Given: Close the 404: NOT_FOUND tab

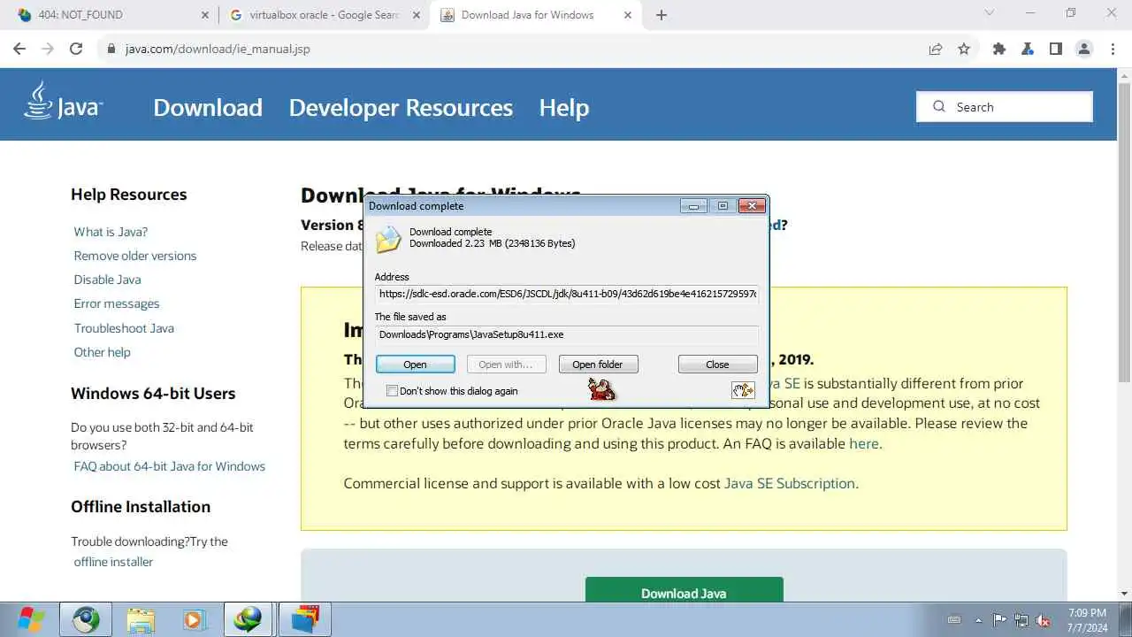Looking at the screenshot, I should coord(204,15).
